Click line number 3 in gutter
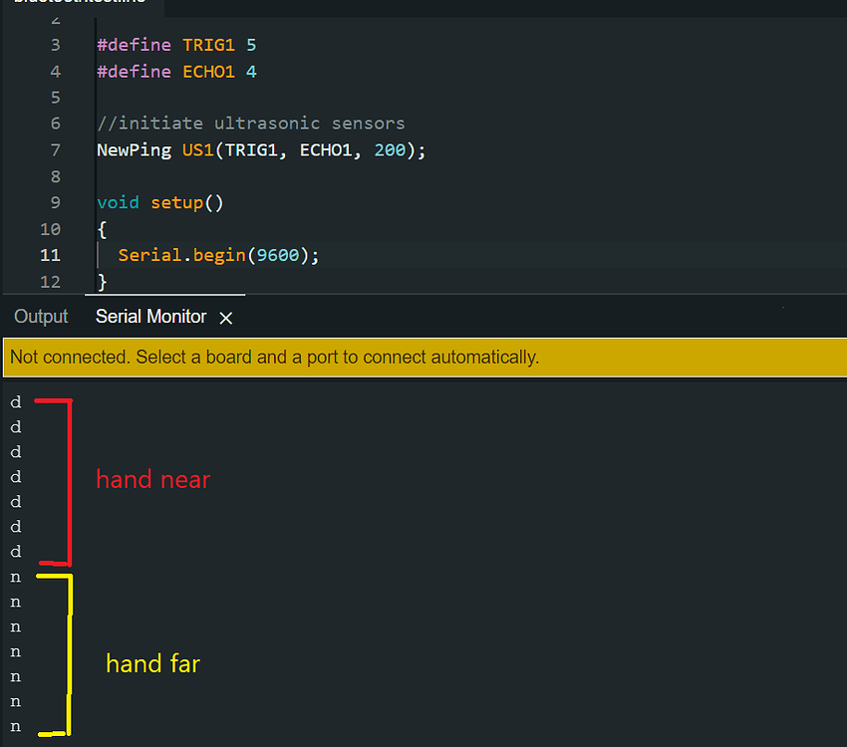Viewport: 847px width, 747px height. [55, 45]
